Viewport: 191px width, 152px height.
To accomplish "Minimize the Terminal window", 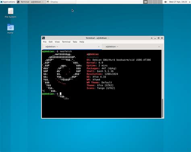I will point(155,38).
